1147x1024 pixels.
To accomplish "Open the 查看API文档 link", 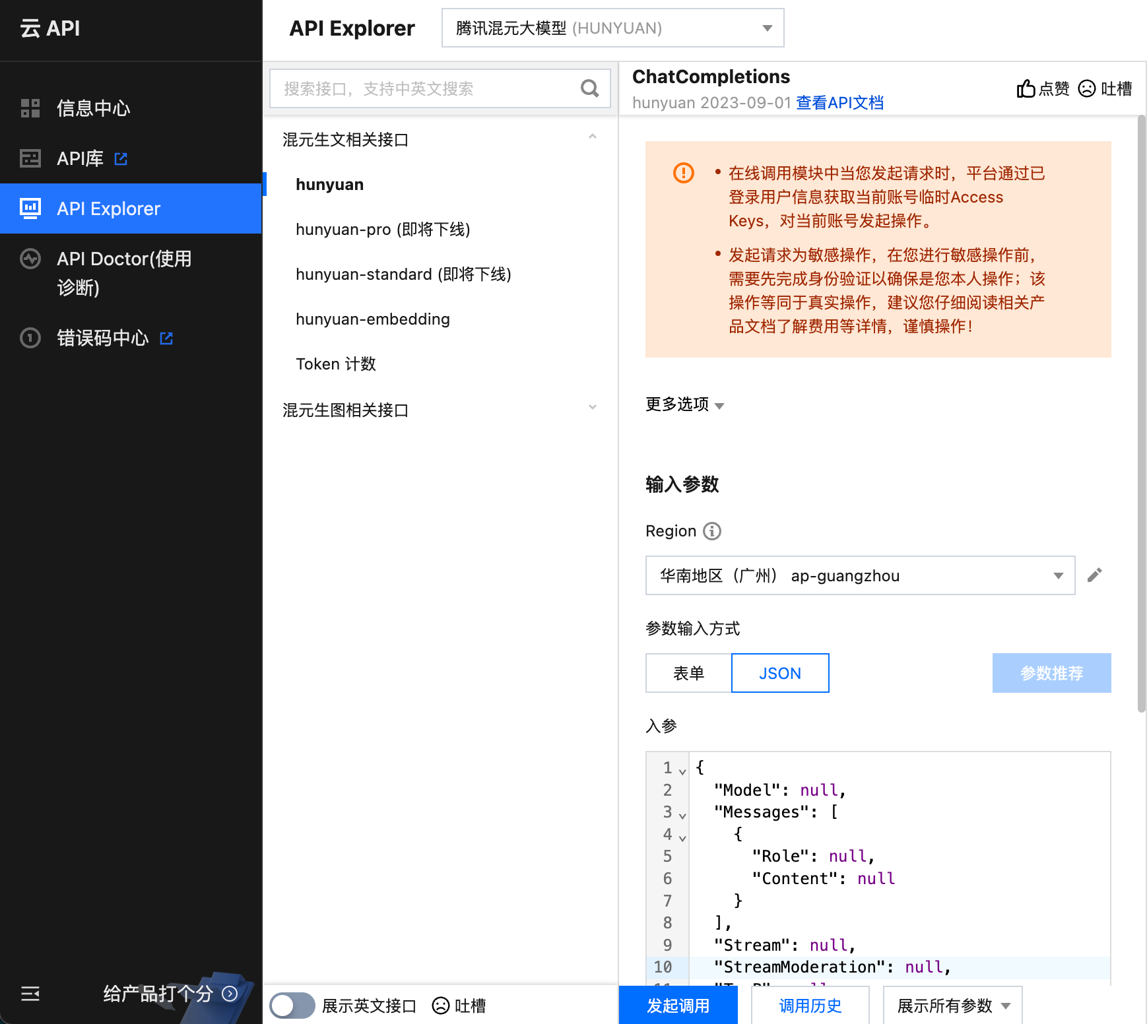I will coord(839,103).
